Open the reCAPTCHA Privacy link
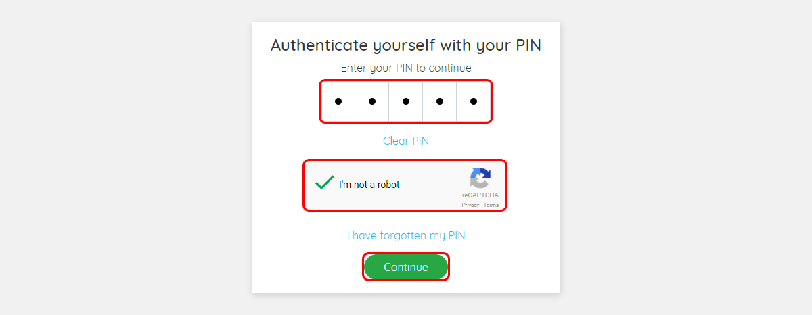The width and height of the screenshot is (812, 315). tap(470, 205)
